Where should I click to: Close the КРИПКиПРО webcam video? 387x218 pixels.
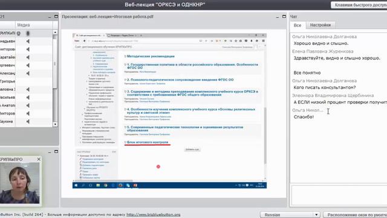click(x=39, y=159)
